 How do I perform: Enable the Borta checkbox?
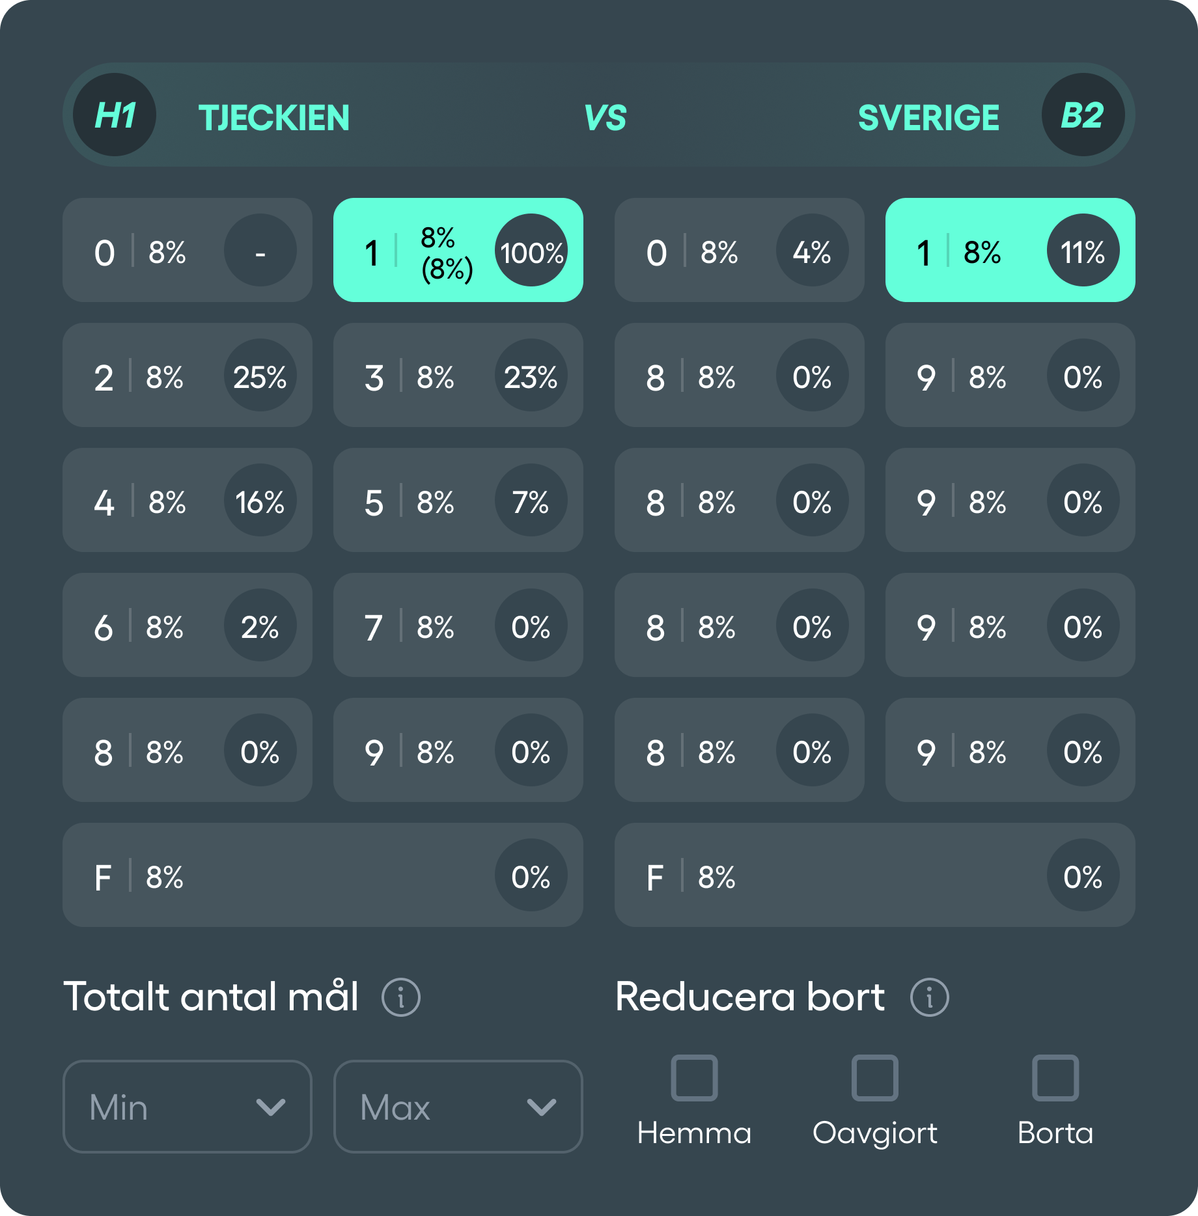pos(1056,1077)
